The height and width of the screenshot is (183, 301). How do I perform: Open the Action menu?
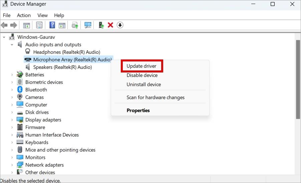coord(24,15)
